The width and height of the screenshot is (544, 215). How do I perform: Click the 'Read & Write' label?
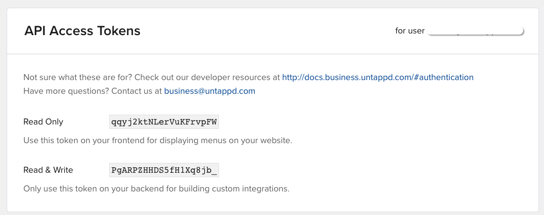tap(48, 170)
